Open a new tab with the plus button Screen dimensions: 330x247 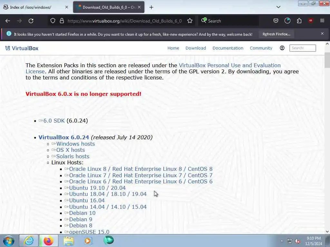pos(151,7)
